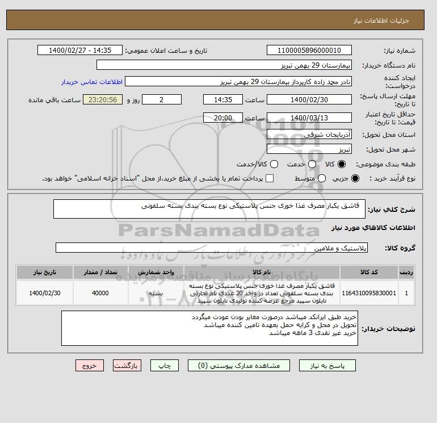Select the متوسط purchase type radio

322,178
